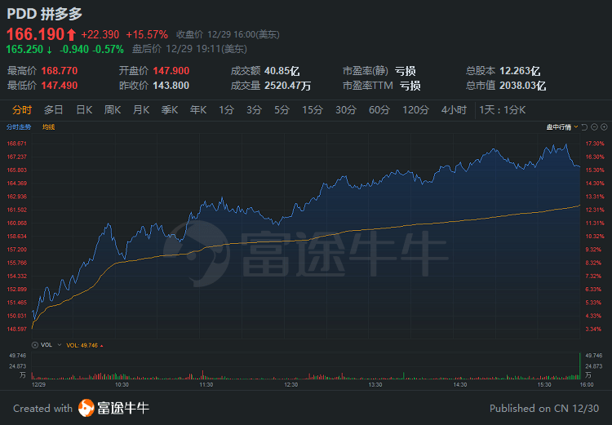Toggle the 分时走势 legend label

point(19,127)
